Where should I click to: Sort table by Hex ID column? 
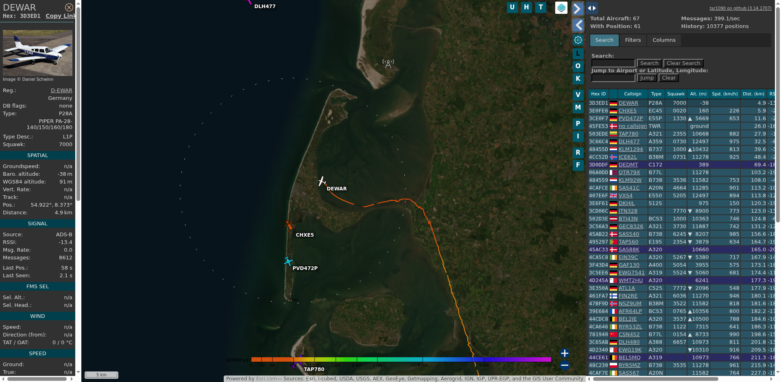click(x=598, y=94)
